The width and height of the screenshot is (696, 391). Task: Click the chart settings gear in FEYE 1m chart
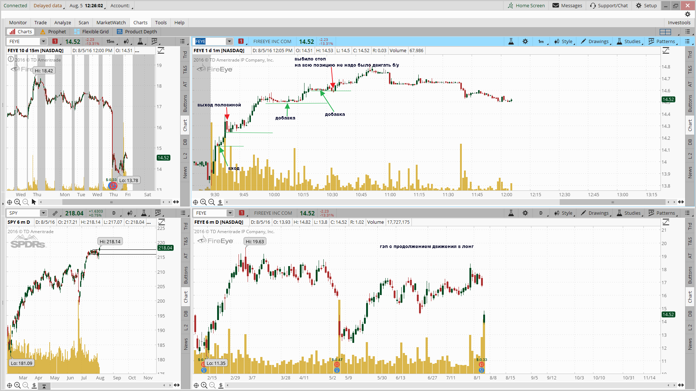(525, 41)
